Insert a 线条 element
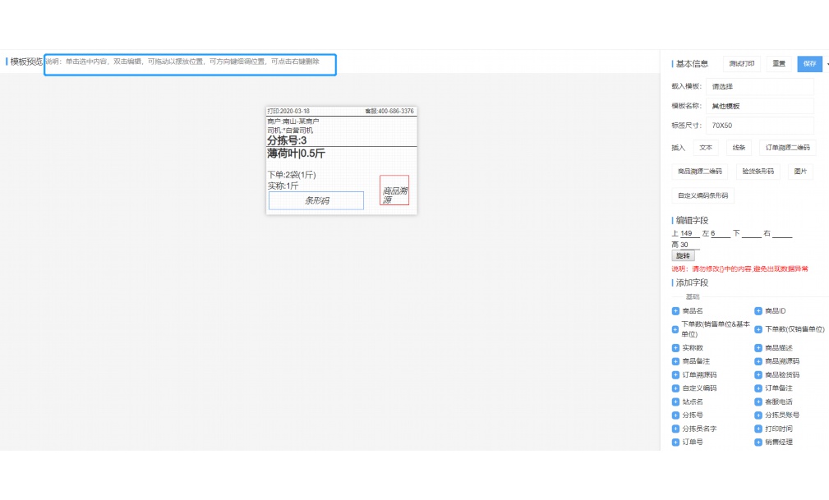Screen dimensions: 829x500 739,148
